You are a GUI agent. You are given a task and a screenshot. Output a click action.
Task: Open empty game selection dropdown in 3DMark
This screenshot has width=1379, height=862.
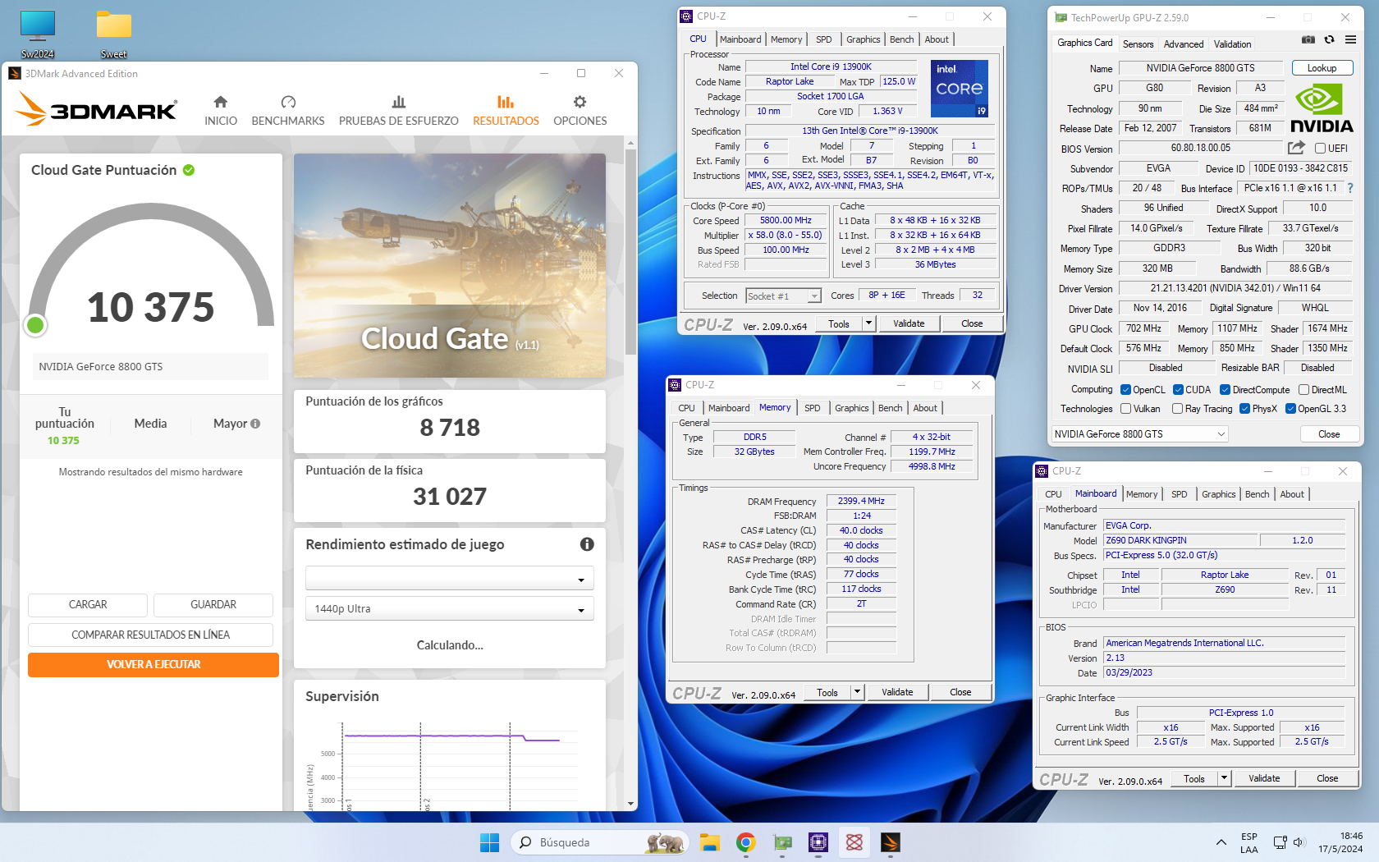450,579
